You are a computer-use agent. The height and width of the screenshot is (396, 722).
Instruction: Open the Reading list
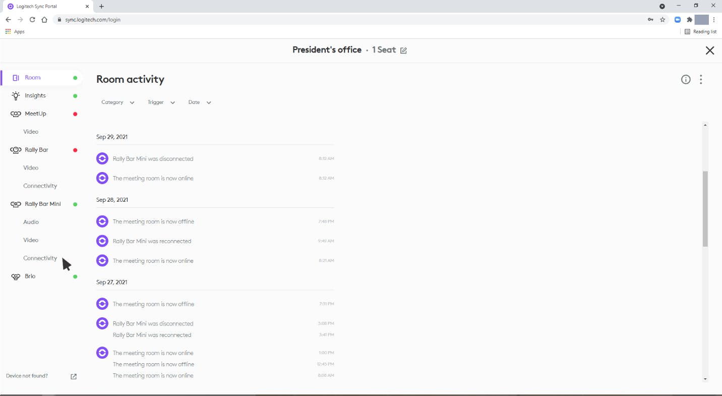[700, 32]
